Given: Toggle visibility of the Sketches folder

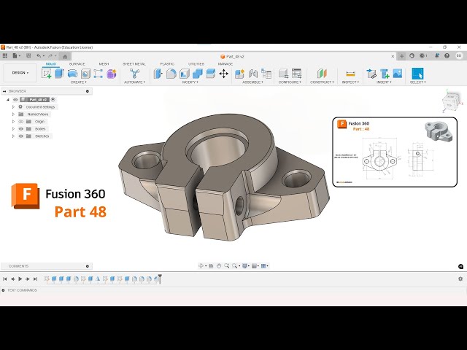Looking at the screenshot, I should pos(21,136).
